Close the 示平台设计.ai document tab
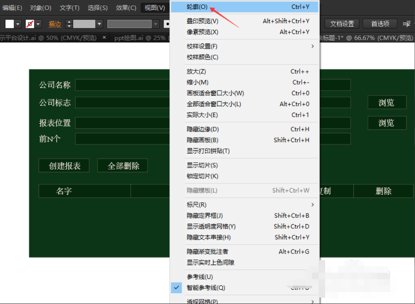 [104, 37]
